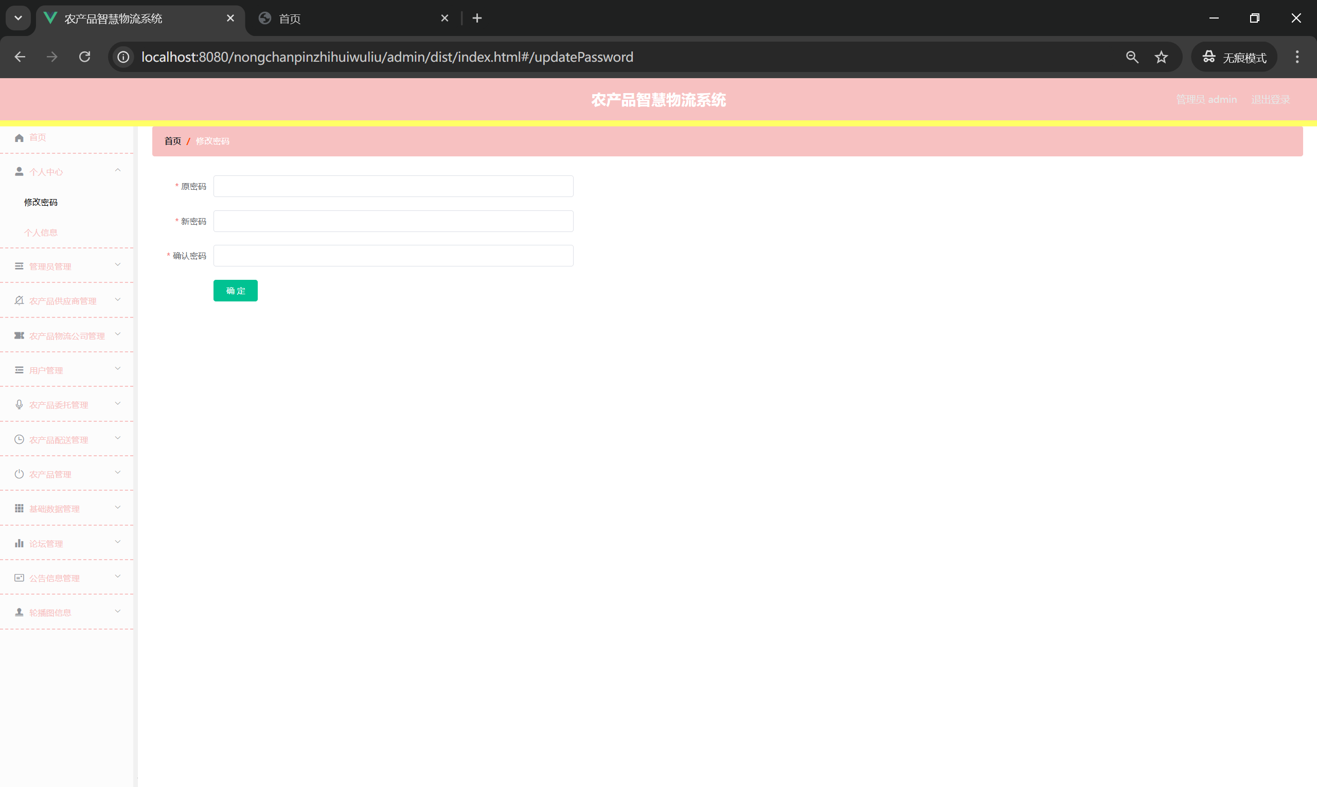Click the grid icon beside 基础数据管理
Viewport: 1317px width, 787px height.
(x=19, y=509)
